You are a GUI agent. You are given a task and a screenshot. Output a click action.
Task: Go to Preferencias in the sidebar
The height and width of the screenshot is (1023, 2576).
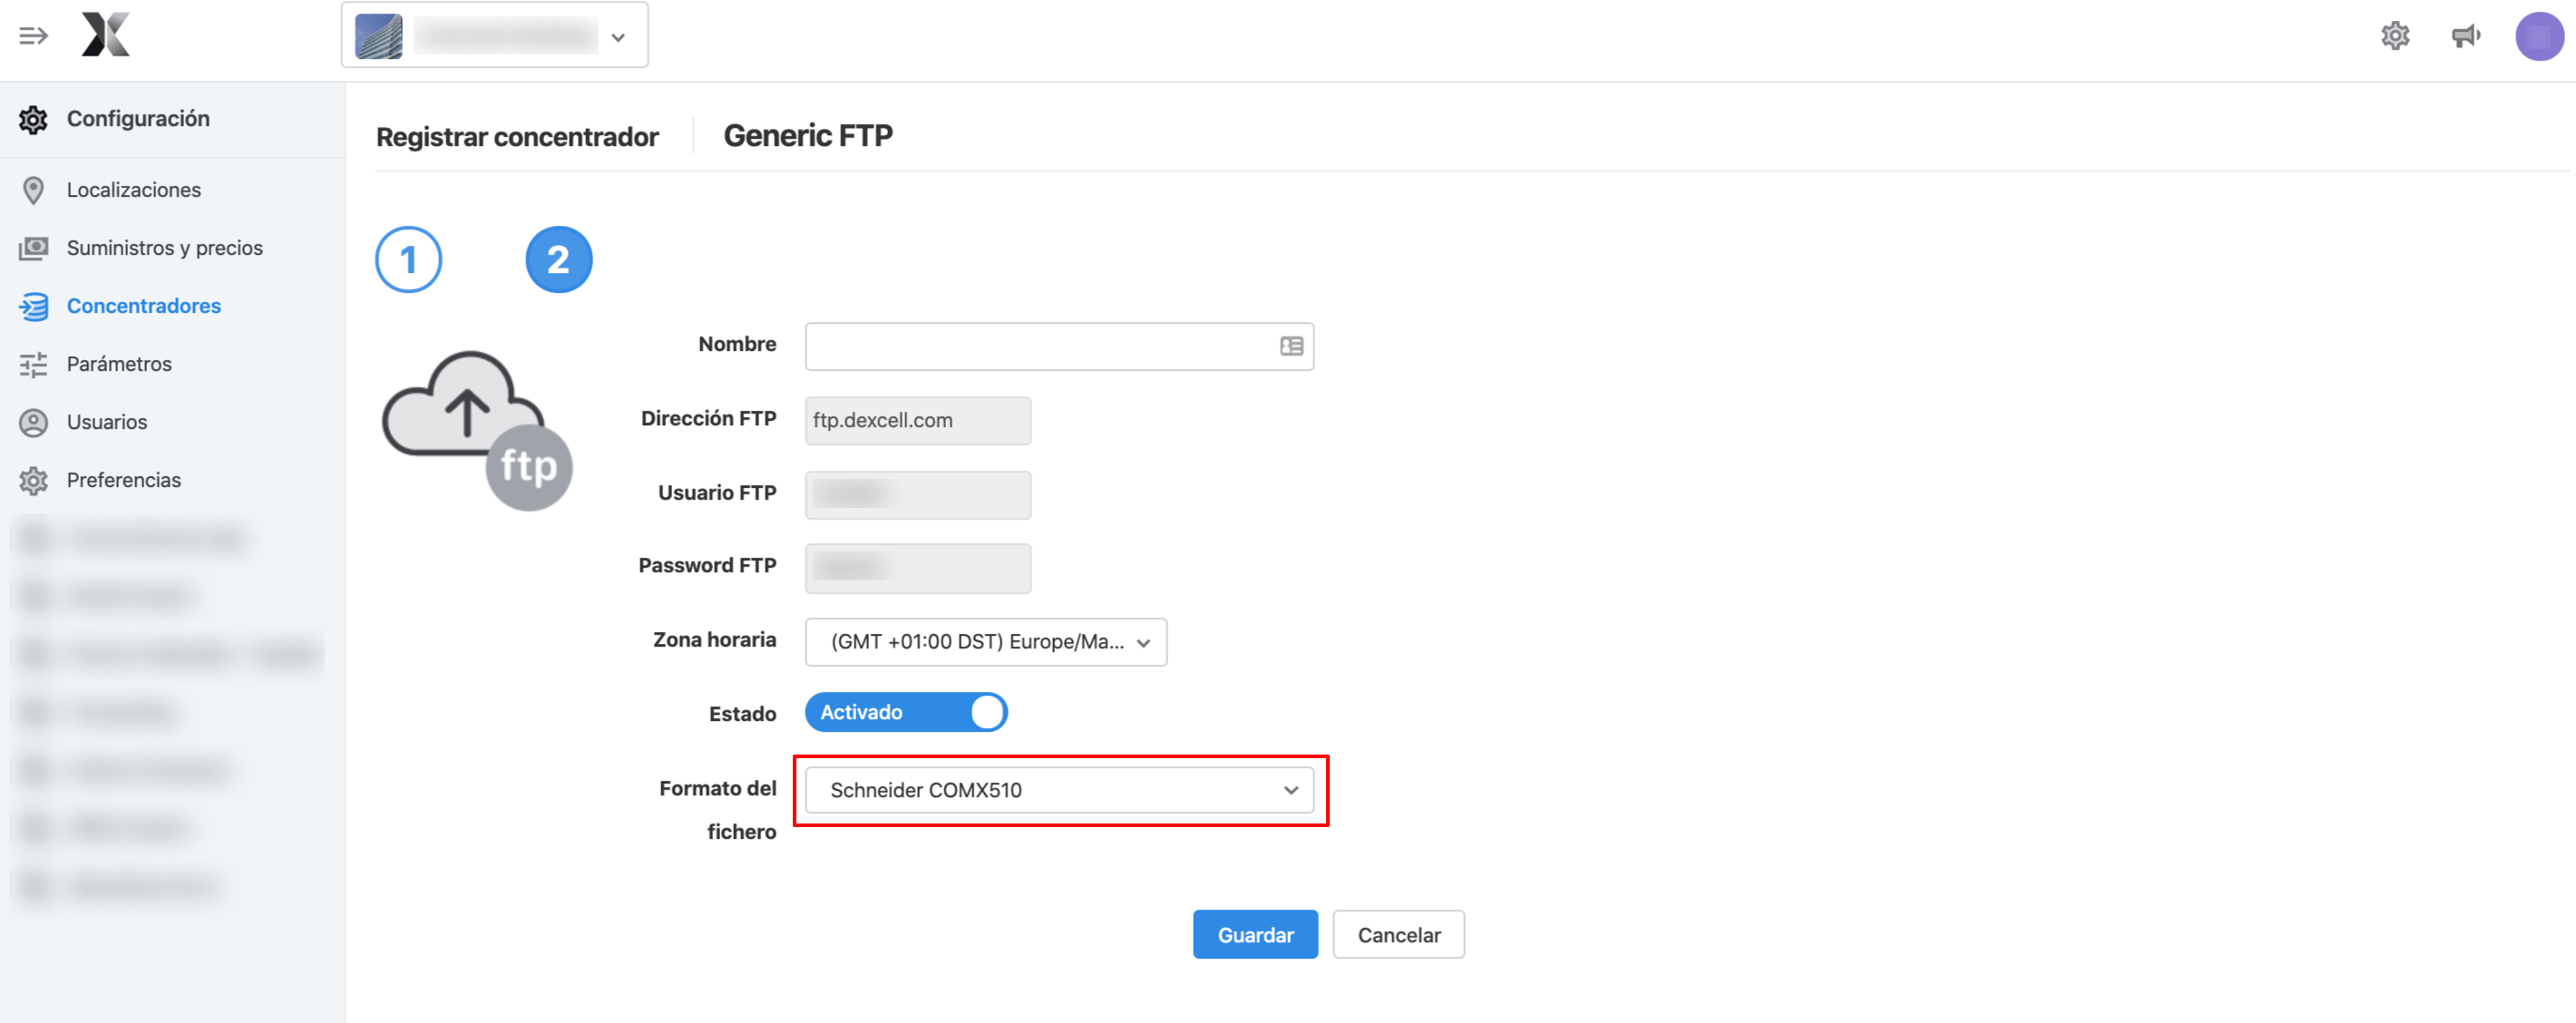124,480
